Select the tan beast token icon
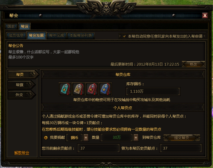The height and width of the screenshot is (168, 213). click(x=78, y=89)
